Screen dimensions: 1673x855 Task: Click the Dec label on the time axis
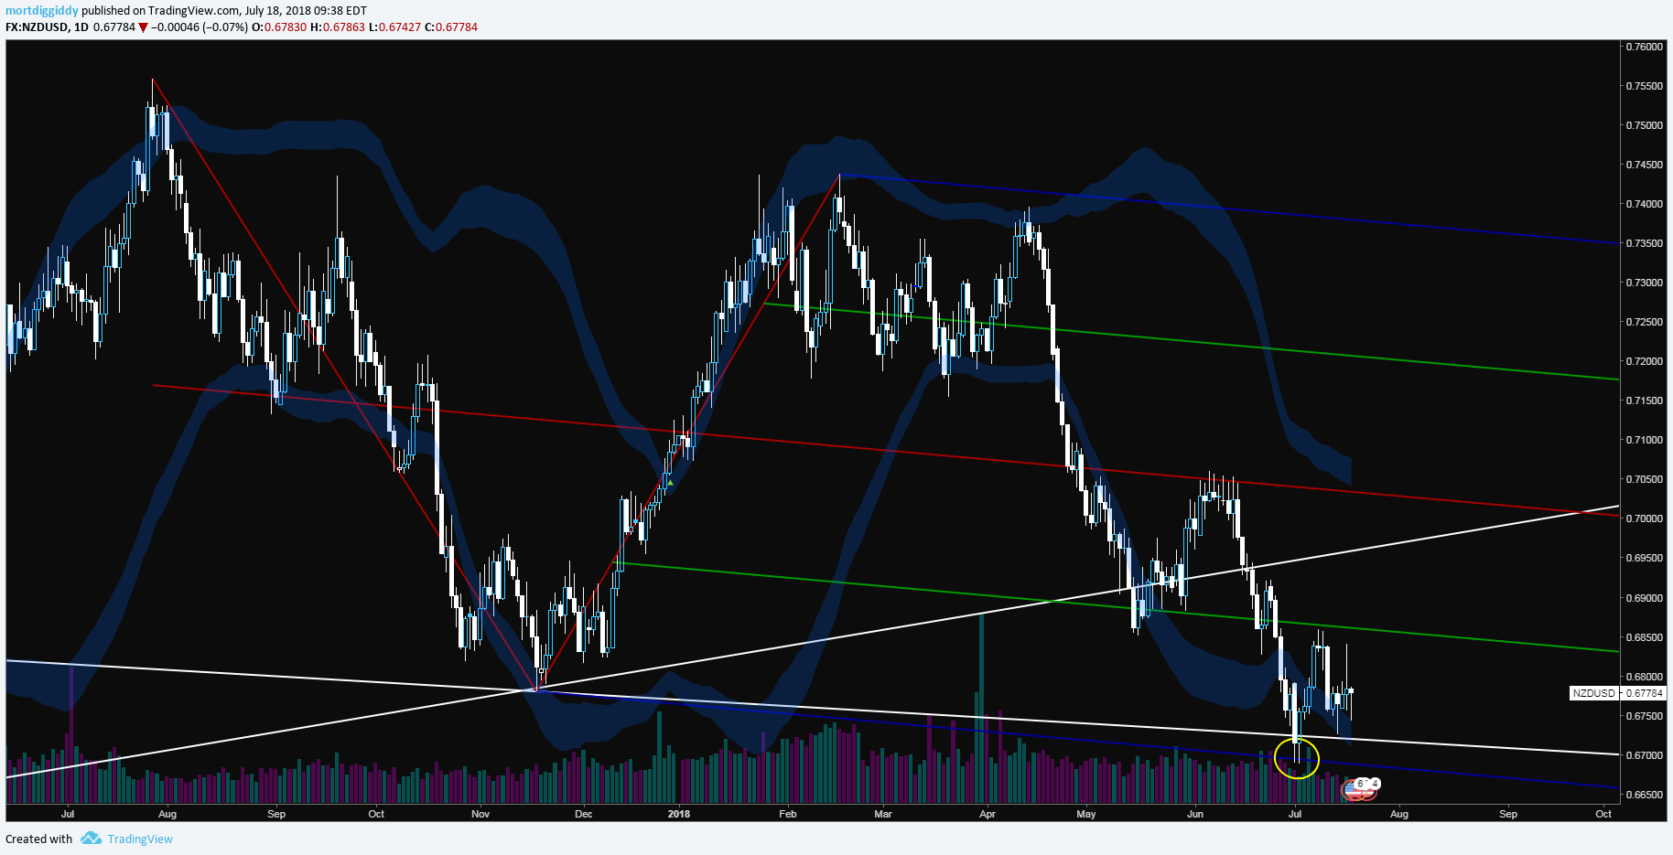(584, 814)
